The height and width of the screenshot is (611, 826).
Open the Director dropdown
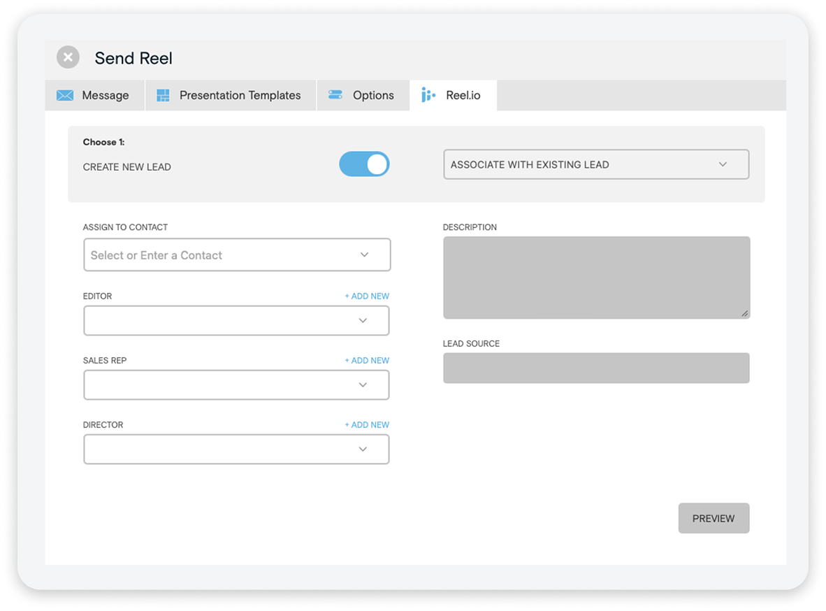click(236, 450)
